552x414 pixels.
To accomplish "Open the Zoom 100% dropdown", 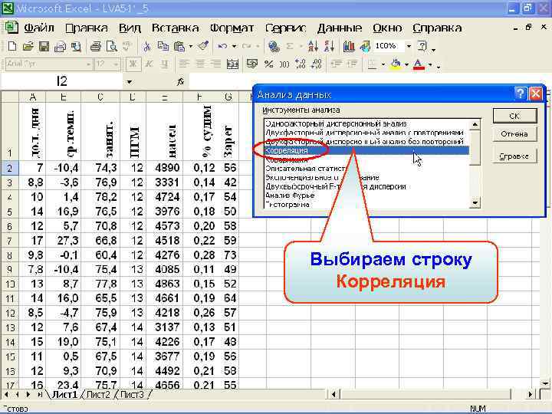I will pyautogui.click(x=409, y=46).
